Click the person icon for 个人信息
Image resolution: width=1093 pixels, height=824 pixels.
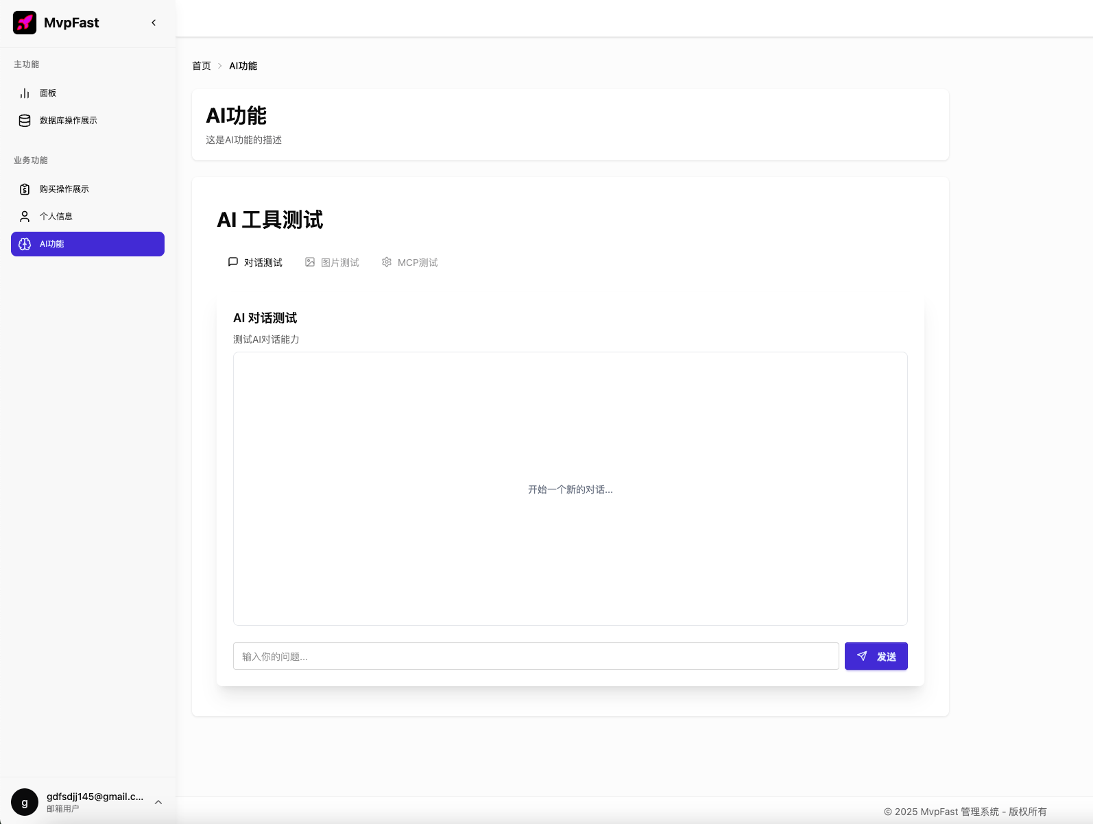coord(25,217)
